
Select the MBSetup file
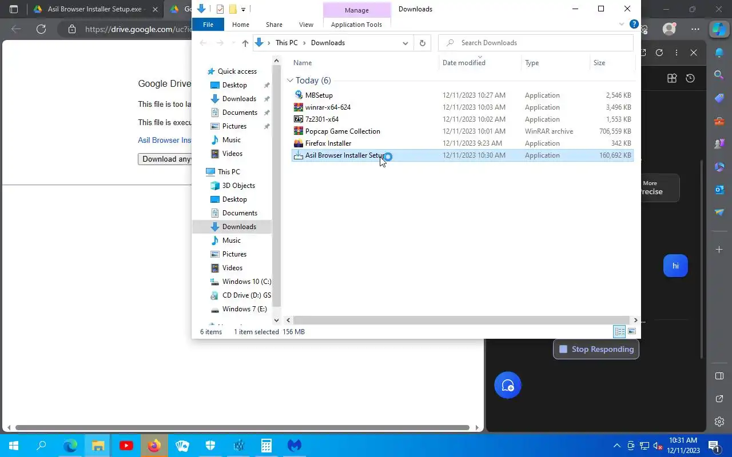pos(462,95)
